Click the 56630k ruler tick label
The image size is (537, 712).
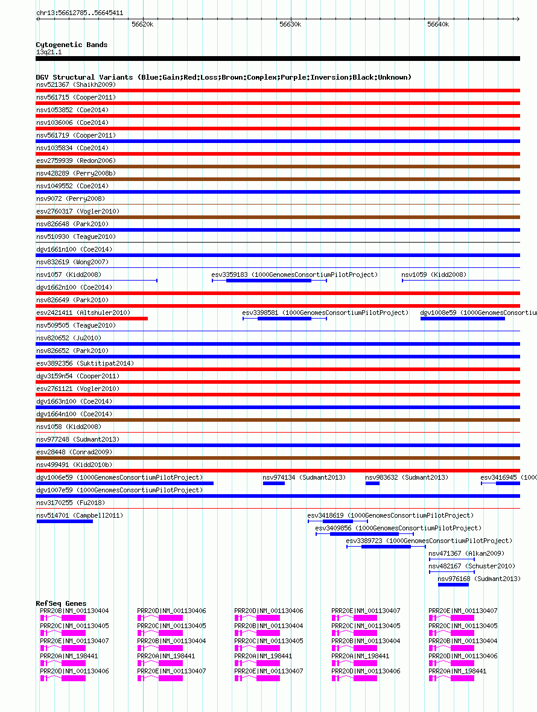[290, 24]
